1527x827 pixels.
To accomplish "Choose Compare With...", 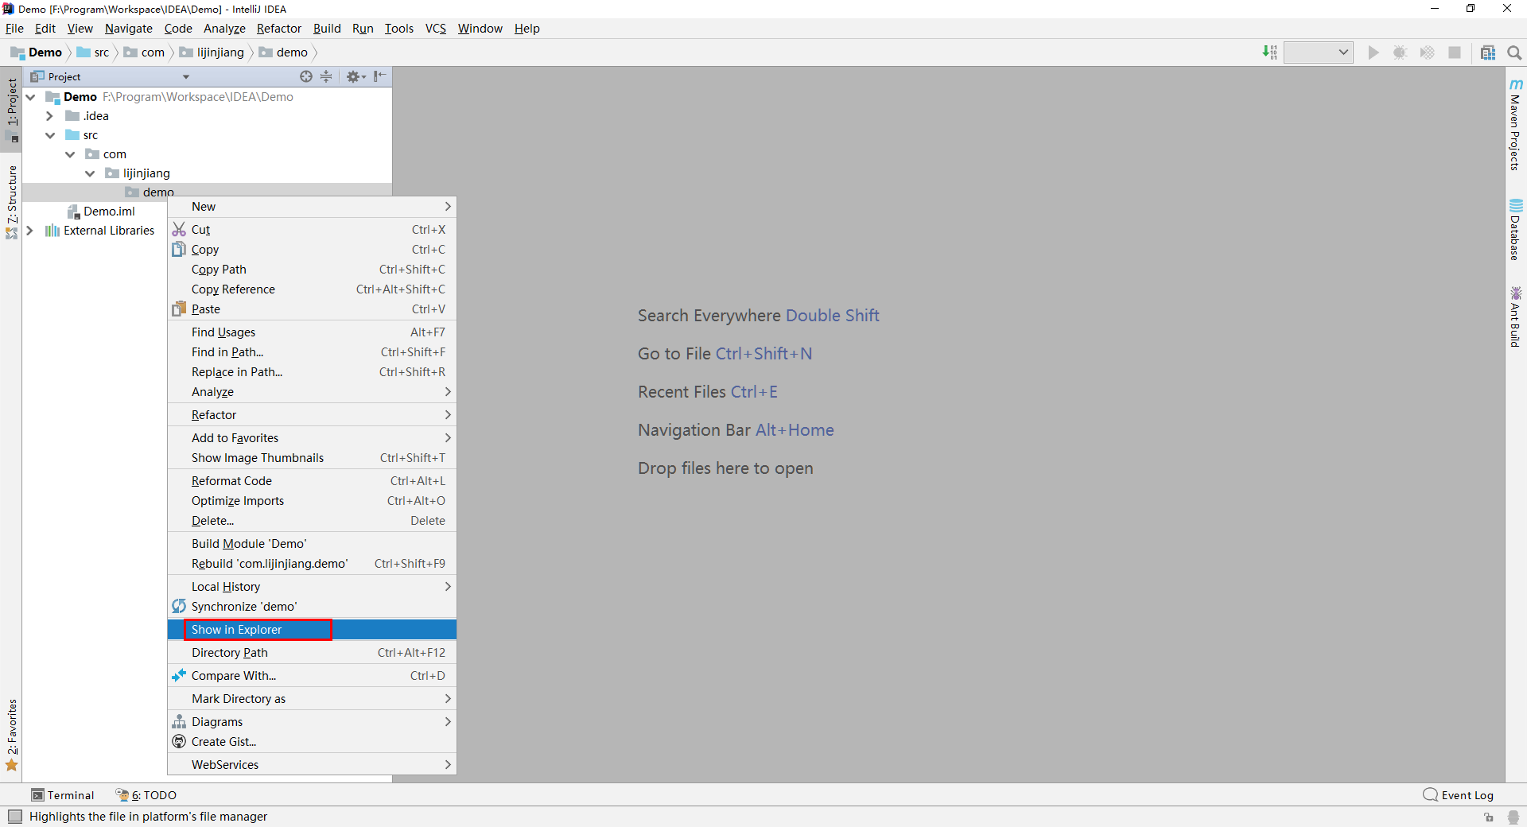I will [x=312, y=676].
